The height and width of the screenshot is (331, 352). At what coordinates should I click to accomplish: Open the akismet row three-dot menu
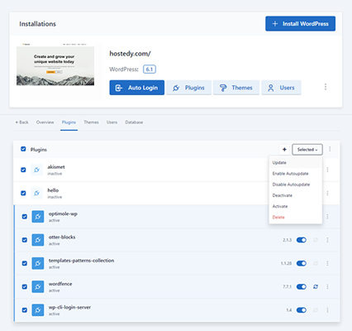[x=327, y=170]
